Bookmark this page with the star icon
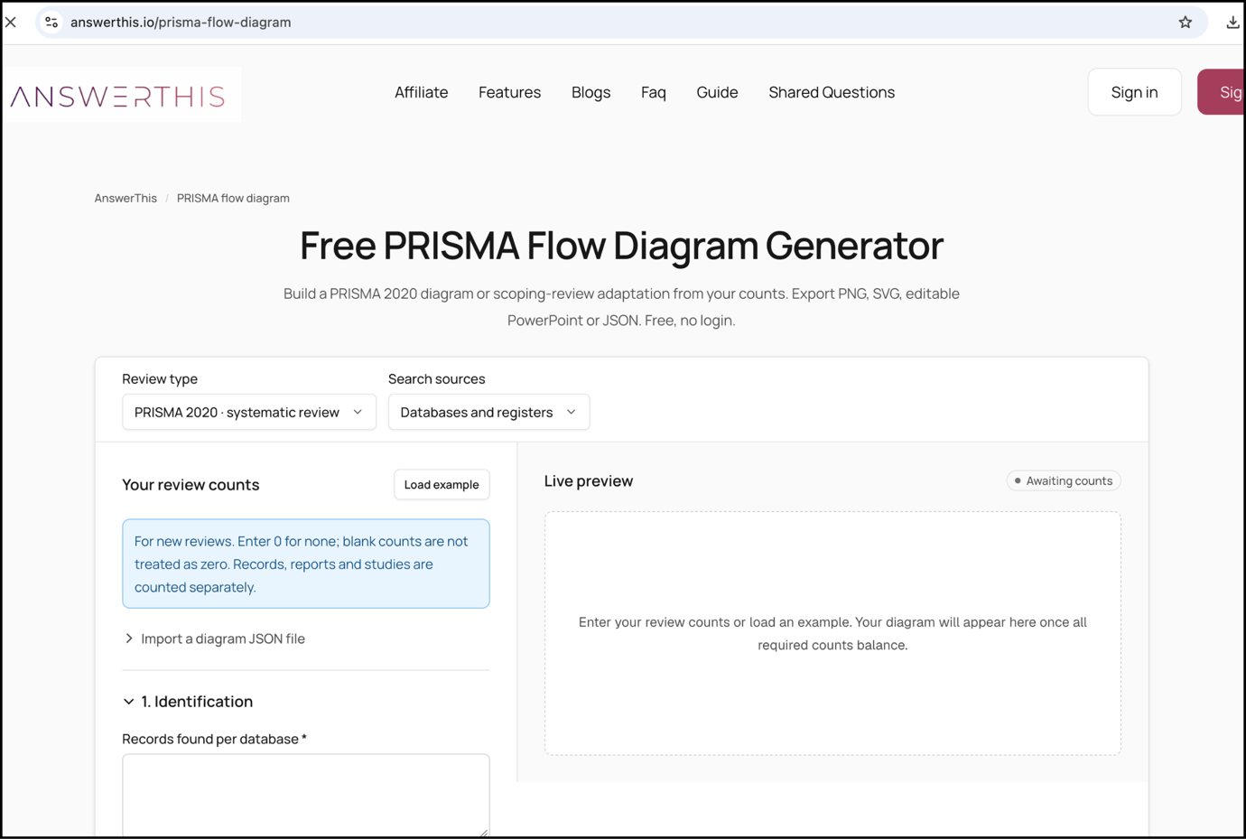 tap(1185, 23)
